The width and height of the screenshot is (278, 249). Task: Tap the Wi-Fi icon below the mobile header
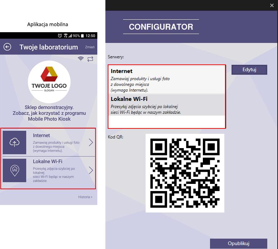[x=81, y=59]
